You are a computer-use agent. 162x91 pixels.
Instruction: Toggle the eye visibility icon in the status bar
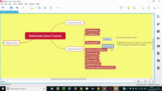coord(138,81)
